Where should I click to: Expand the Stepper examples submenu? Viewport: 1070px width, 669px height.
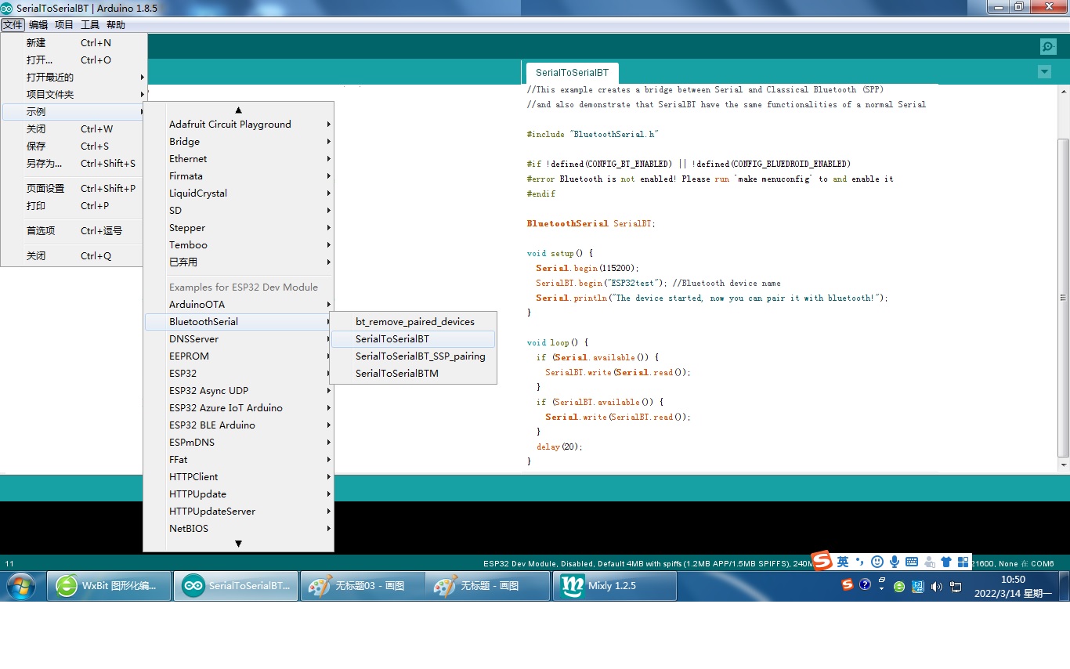(x=239, y=228)
